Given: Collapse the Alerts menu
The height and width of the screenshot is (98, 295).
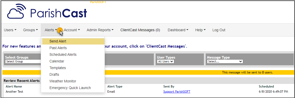Looking at the screenshot, I should tap(51, 30).
